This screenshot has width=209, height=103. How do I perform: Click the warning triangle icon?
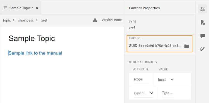point(95,20)
